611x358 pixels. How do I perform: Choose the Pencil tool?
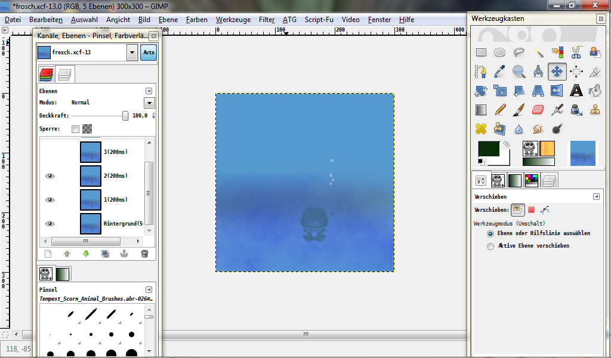tap(500, 110)
